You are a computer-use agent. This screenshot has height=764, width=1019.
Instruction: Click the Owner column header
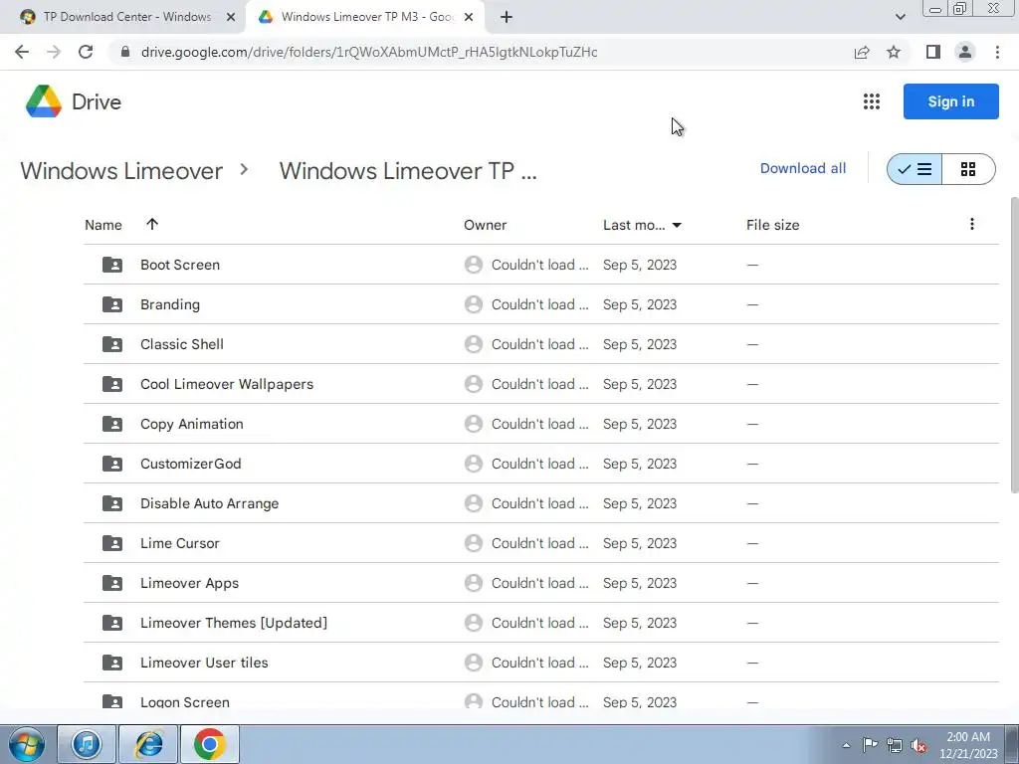[485, 225]
